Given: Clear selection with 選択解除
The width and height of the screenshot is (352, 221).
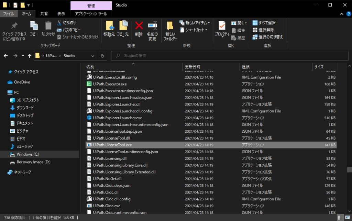Looking at the screenshot, I should pos(263,30).
